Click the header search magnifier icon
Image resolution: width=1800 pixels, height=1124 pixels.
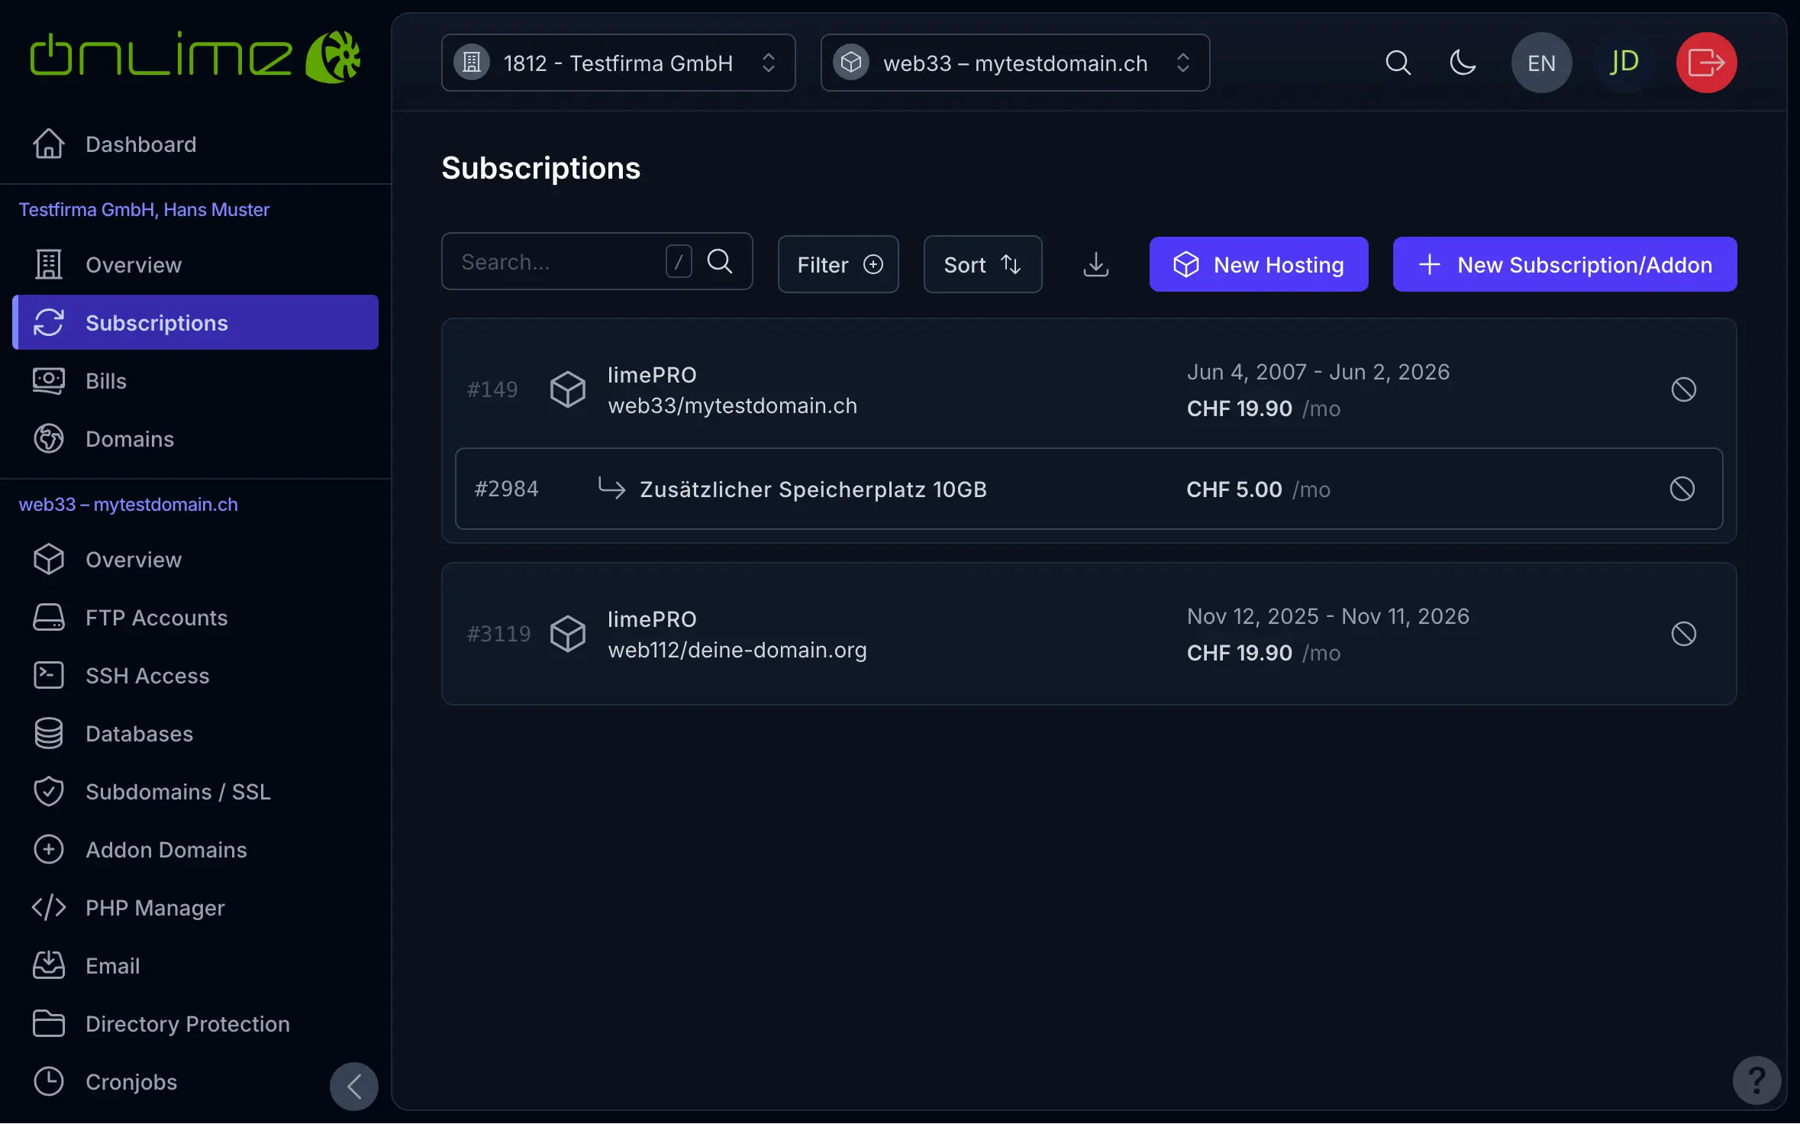(1398, 63)
